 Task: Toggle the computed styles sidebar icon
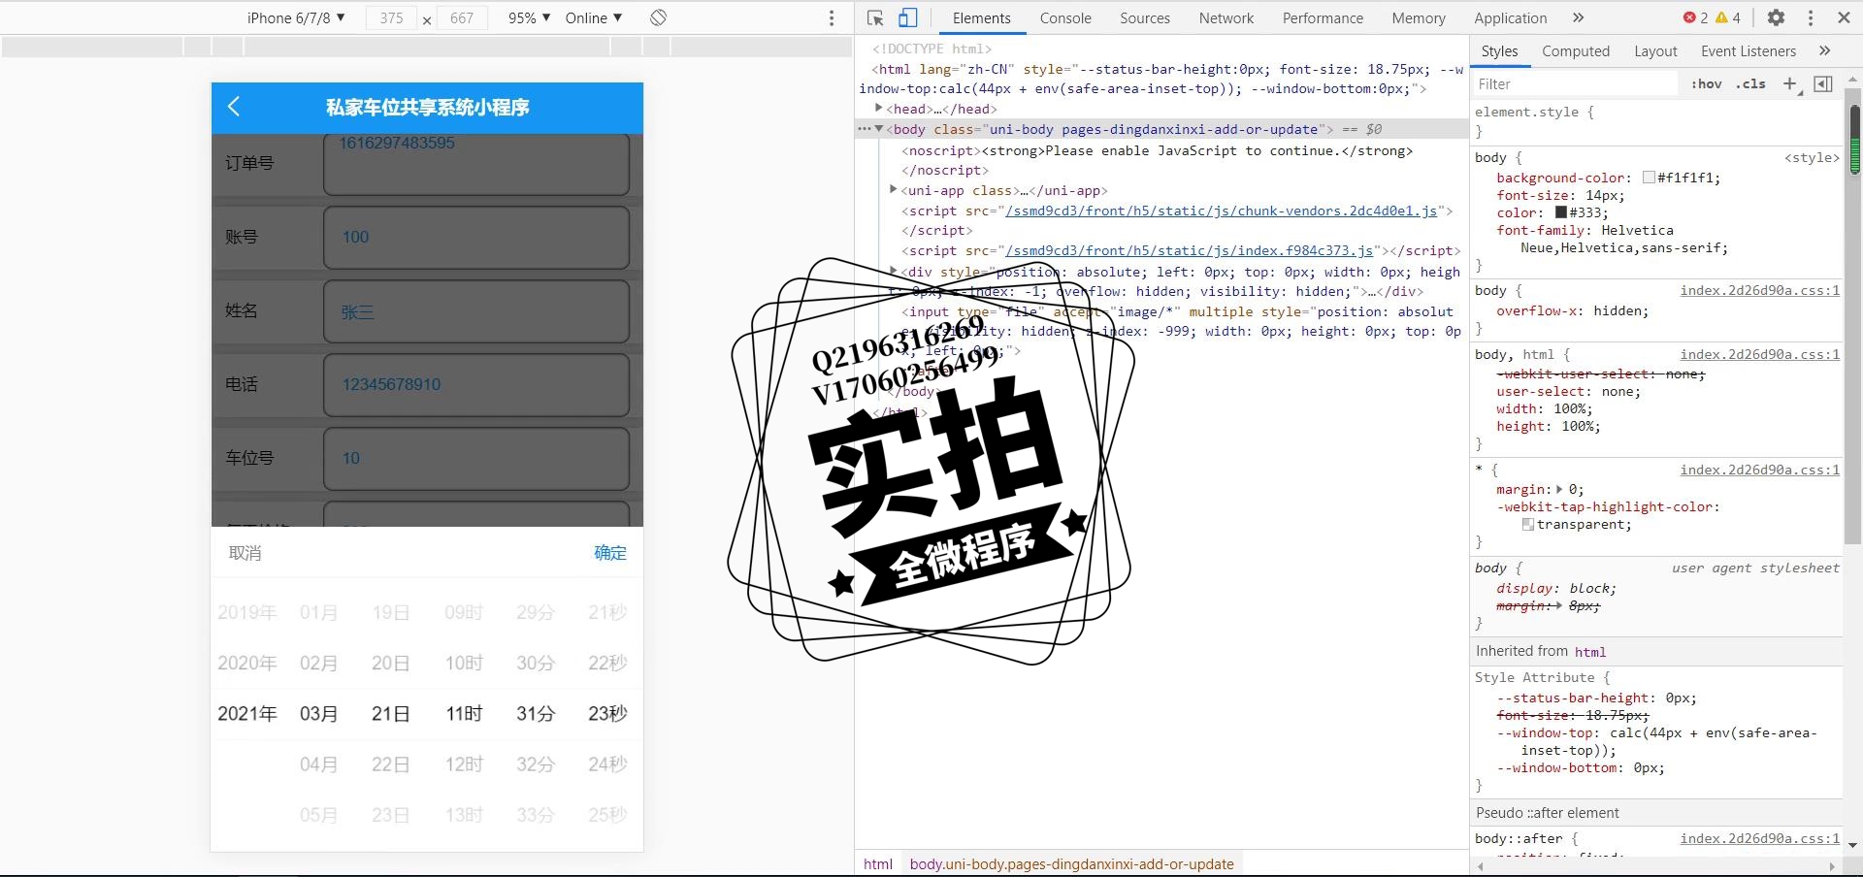click(x=1823, y=83)
